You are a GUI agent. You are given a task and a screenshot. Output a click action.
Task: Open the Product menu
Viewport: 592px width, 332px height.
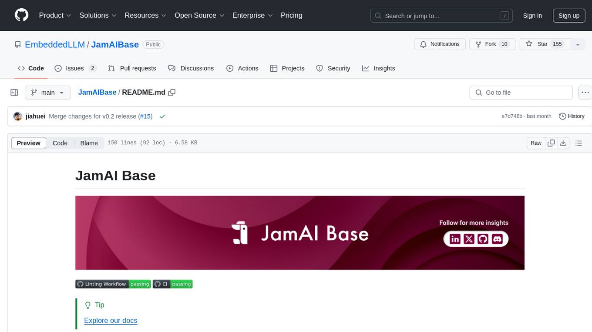tap(55, 15)
